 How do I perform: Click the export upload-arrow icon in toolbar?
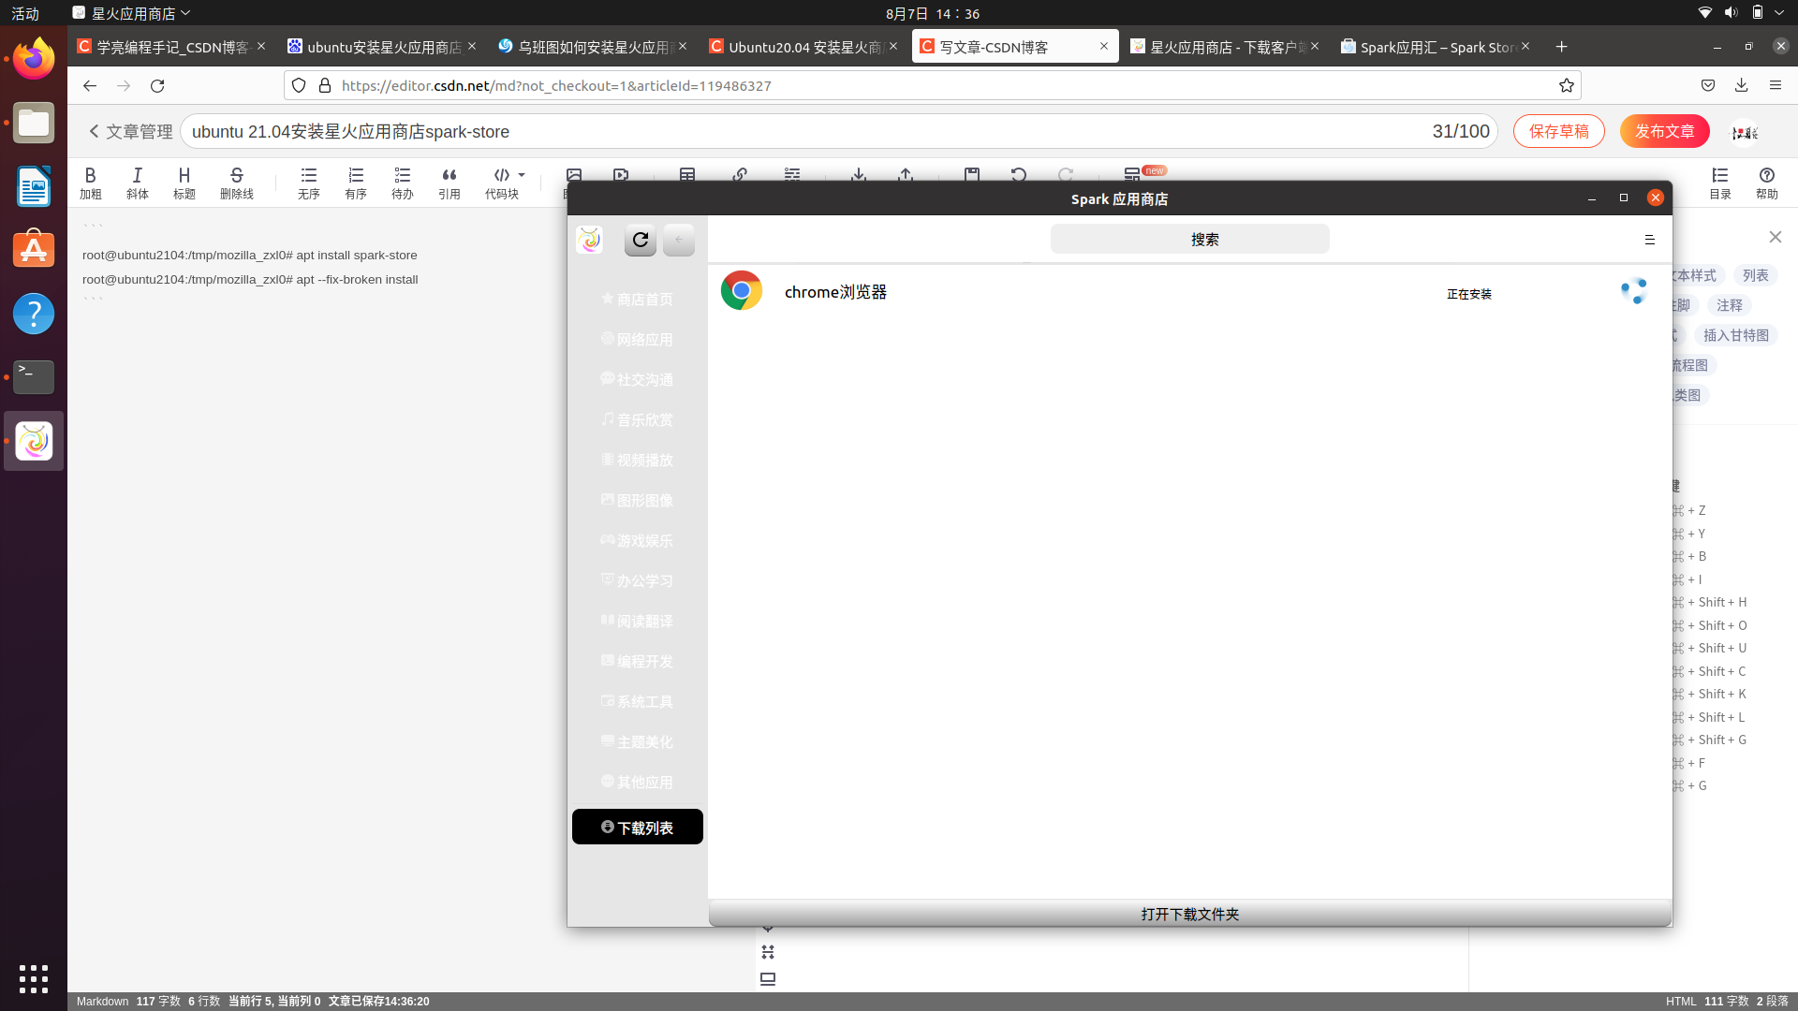[905, 174]
